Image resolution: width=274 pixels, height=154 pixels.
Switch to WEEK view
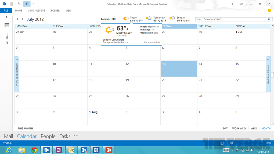tap(254, 128)
